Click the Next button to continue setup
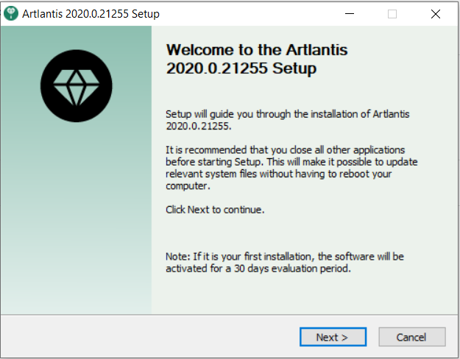The image size is (460, 359). [x=333, y=337]
